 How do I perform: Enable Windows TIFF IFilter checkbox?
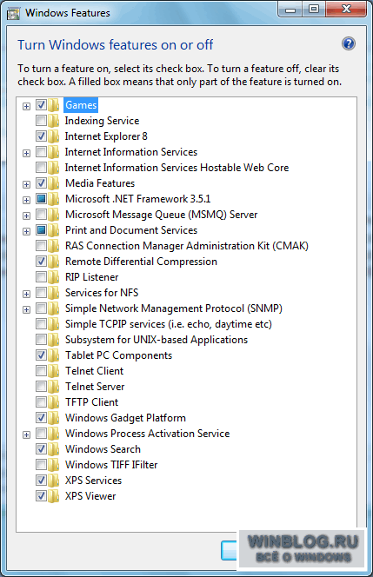tap(41, 464)
